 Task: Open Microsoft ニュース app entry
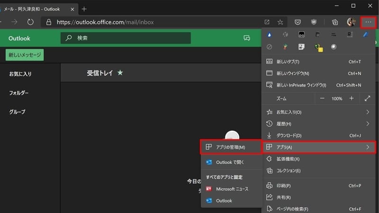pos(231,189)
